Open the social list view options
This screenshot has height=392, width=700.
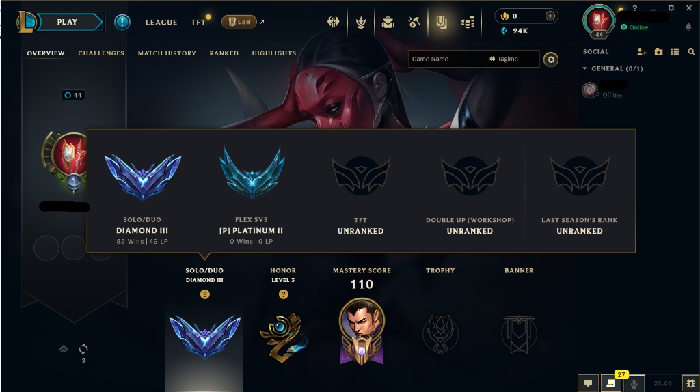click(x=675, y=52)
